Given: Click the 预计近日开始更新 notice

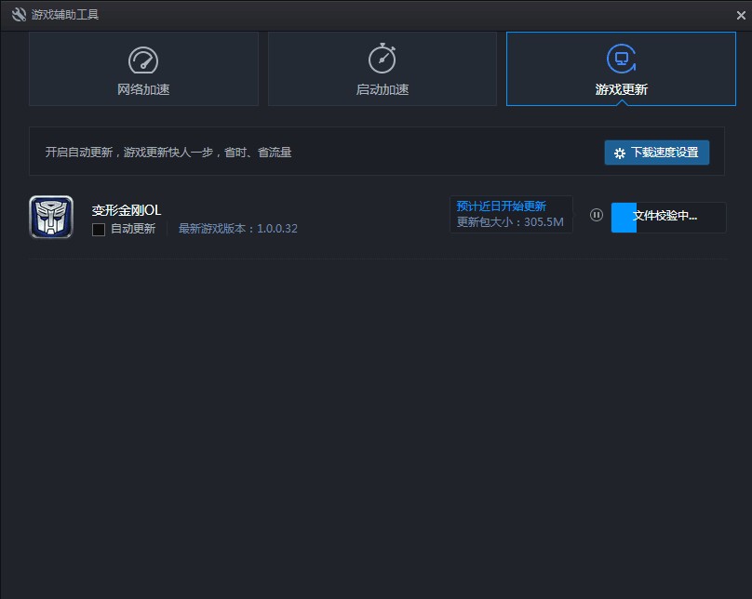Looking at the screenshot, I should (x=499, y=204).
